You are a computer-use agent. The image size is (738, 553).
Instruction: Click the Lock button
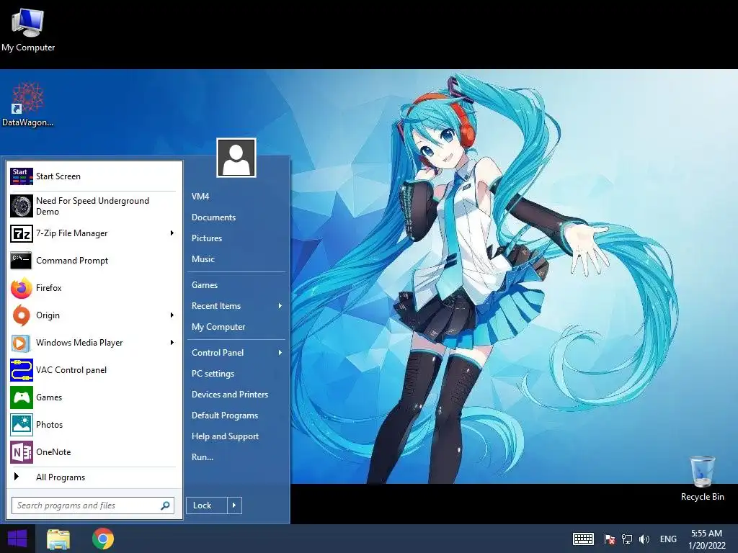(207, 505)
